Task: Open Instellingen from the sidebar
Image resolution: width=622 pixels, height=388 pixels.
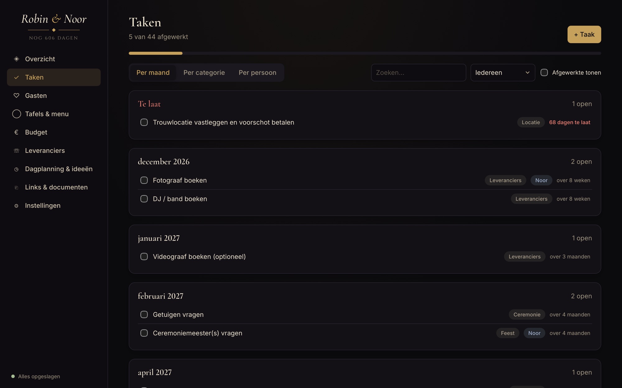Action: pyautogui.click(x=54, y=206)
